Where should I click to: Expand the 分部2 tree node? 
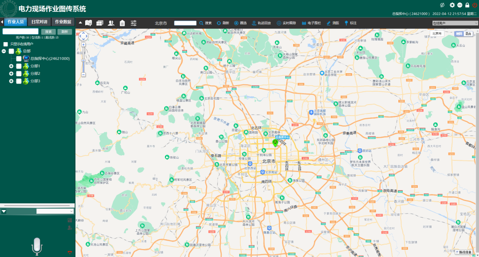click(11, 74)
